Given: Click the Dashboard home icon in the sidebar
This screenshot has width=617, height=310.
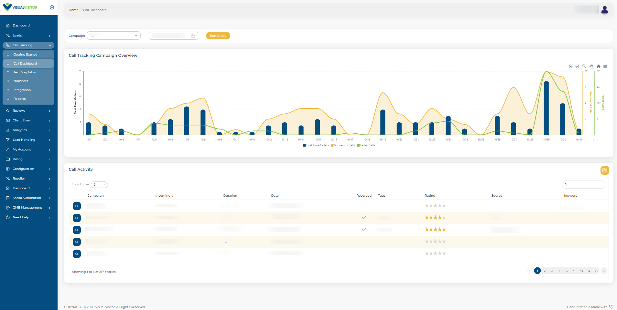Looking at the screenshot, I should (8, 26).
